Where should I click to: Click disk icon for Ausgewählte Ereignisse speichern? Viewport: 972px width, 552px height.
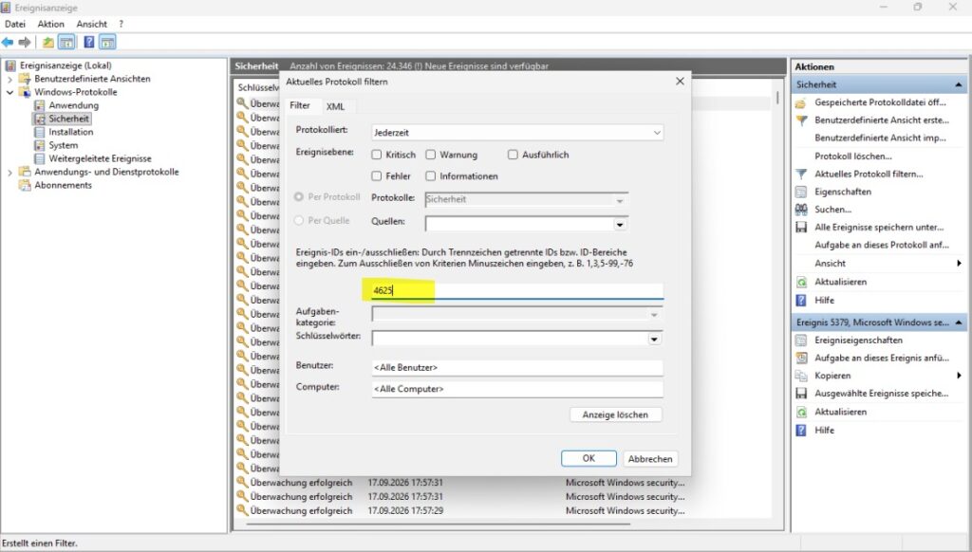pos(801,394)
